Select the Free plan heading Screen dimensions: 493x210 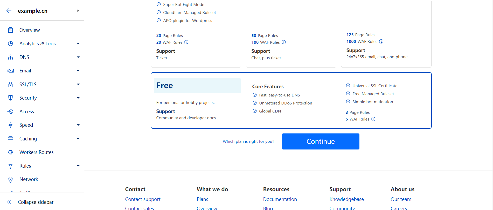(x=165, y=86)
